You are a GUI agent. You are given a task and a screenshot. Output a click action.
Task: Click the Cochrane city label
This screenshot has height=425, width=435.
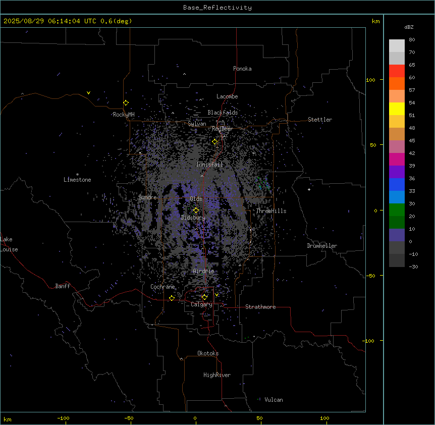(162, 287)
